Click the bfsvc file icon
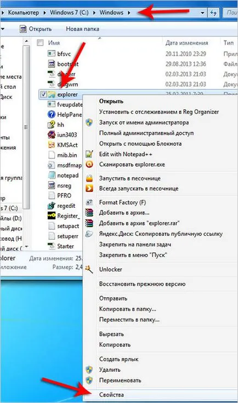Viewport: 238px width, 403px height. [x=52, y=54]
